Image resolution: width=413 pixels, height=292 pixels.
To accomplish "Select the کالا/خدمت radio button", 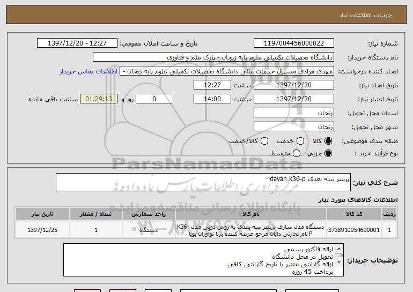I will [264, 141].
